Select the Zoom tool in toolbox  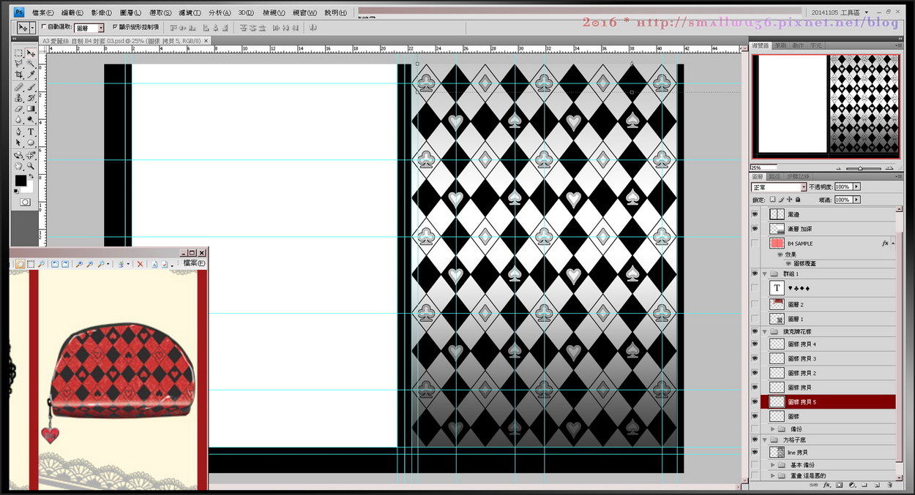click(31, 166)
